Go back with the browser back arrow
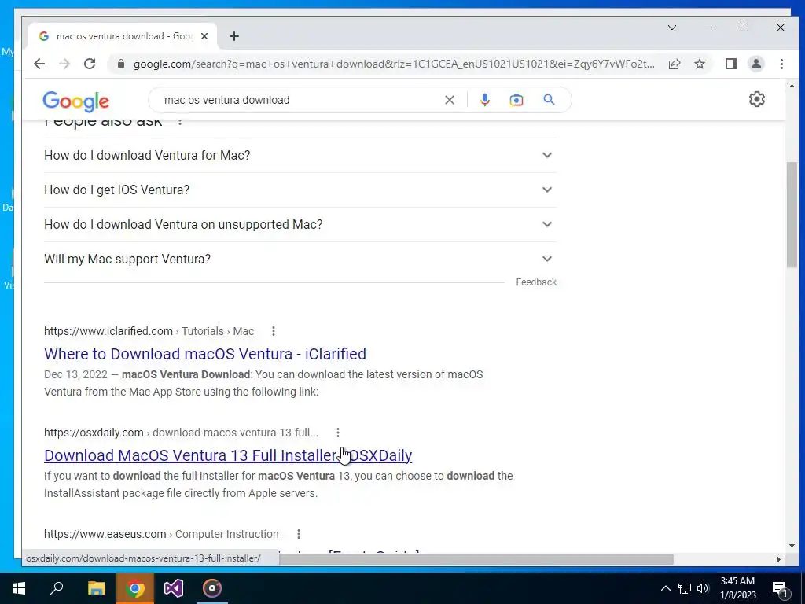Screen dimensions: 805x604 39,64
